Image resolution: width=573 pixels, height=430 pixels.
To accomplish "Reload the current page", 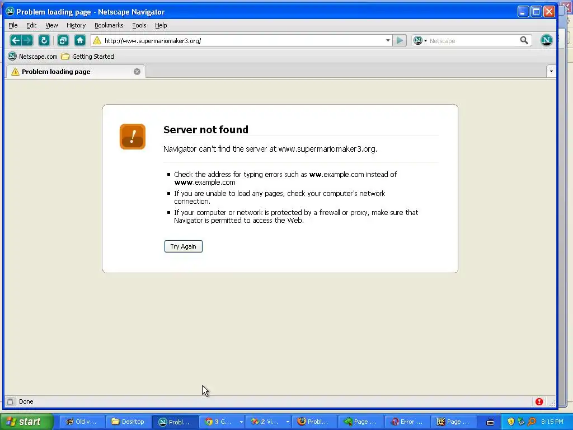I will coord(44,40).
